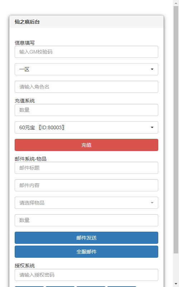Click the red 充值 button
The width and height of the screenshot is (179, 287).
[x=86, y=145]
